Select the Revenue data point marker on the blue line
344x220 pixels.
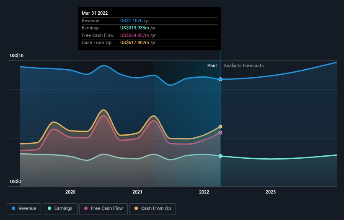pyautogui.click(x=220, y=79)
